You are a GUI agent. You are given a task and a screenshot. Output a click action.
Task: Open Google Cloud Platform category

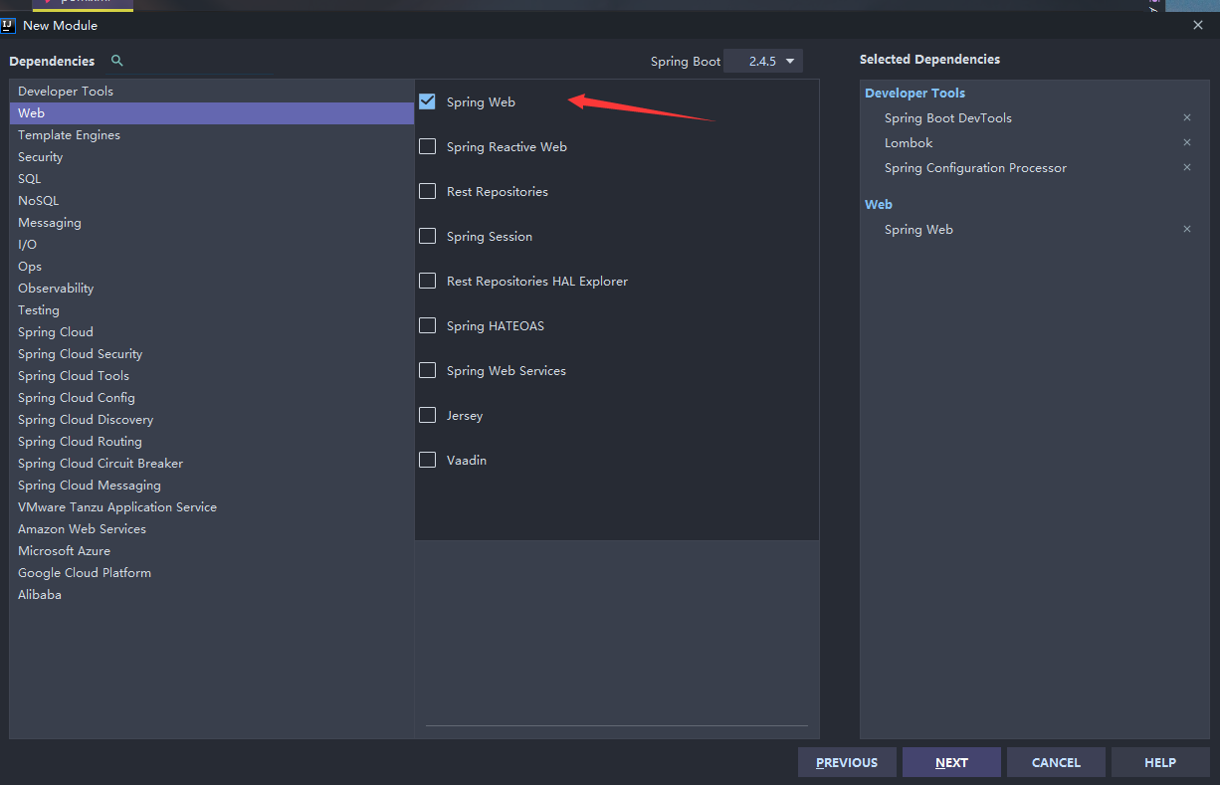pos(212,572)
